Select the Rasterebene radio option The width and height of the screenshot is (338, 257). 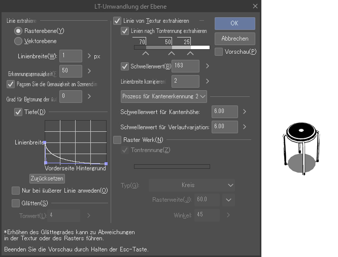[18, 31]
